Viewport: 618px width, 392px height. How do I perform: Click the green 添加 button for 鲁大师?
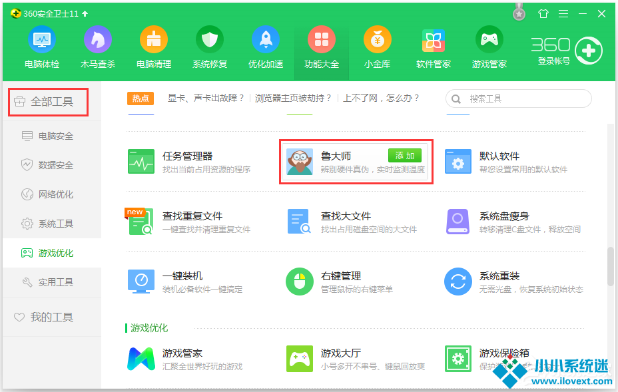point(405,156)
